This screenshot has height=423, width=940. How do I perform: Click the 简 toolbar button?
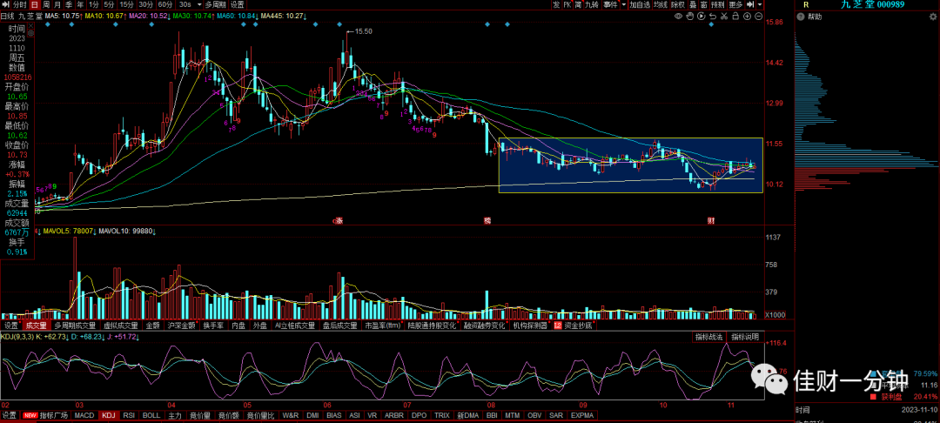578,4
